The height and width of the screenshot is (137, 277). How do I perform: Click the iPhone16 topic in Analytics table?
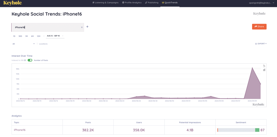19,130
